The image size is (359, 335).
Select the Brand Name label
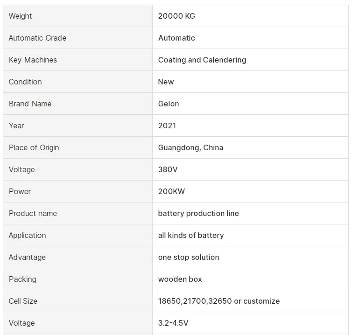(x=30, y=104)
